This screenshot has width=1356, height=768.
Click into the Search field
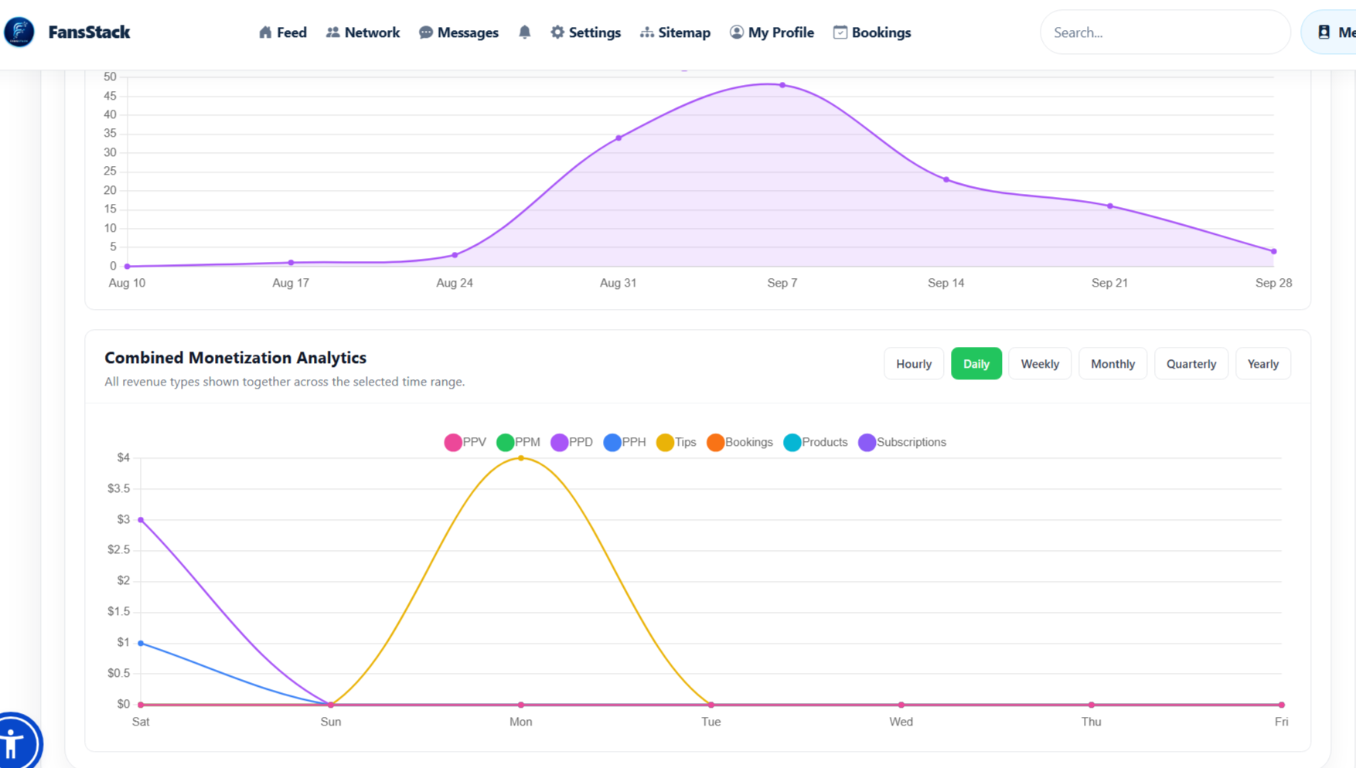click(1165, 32)
